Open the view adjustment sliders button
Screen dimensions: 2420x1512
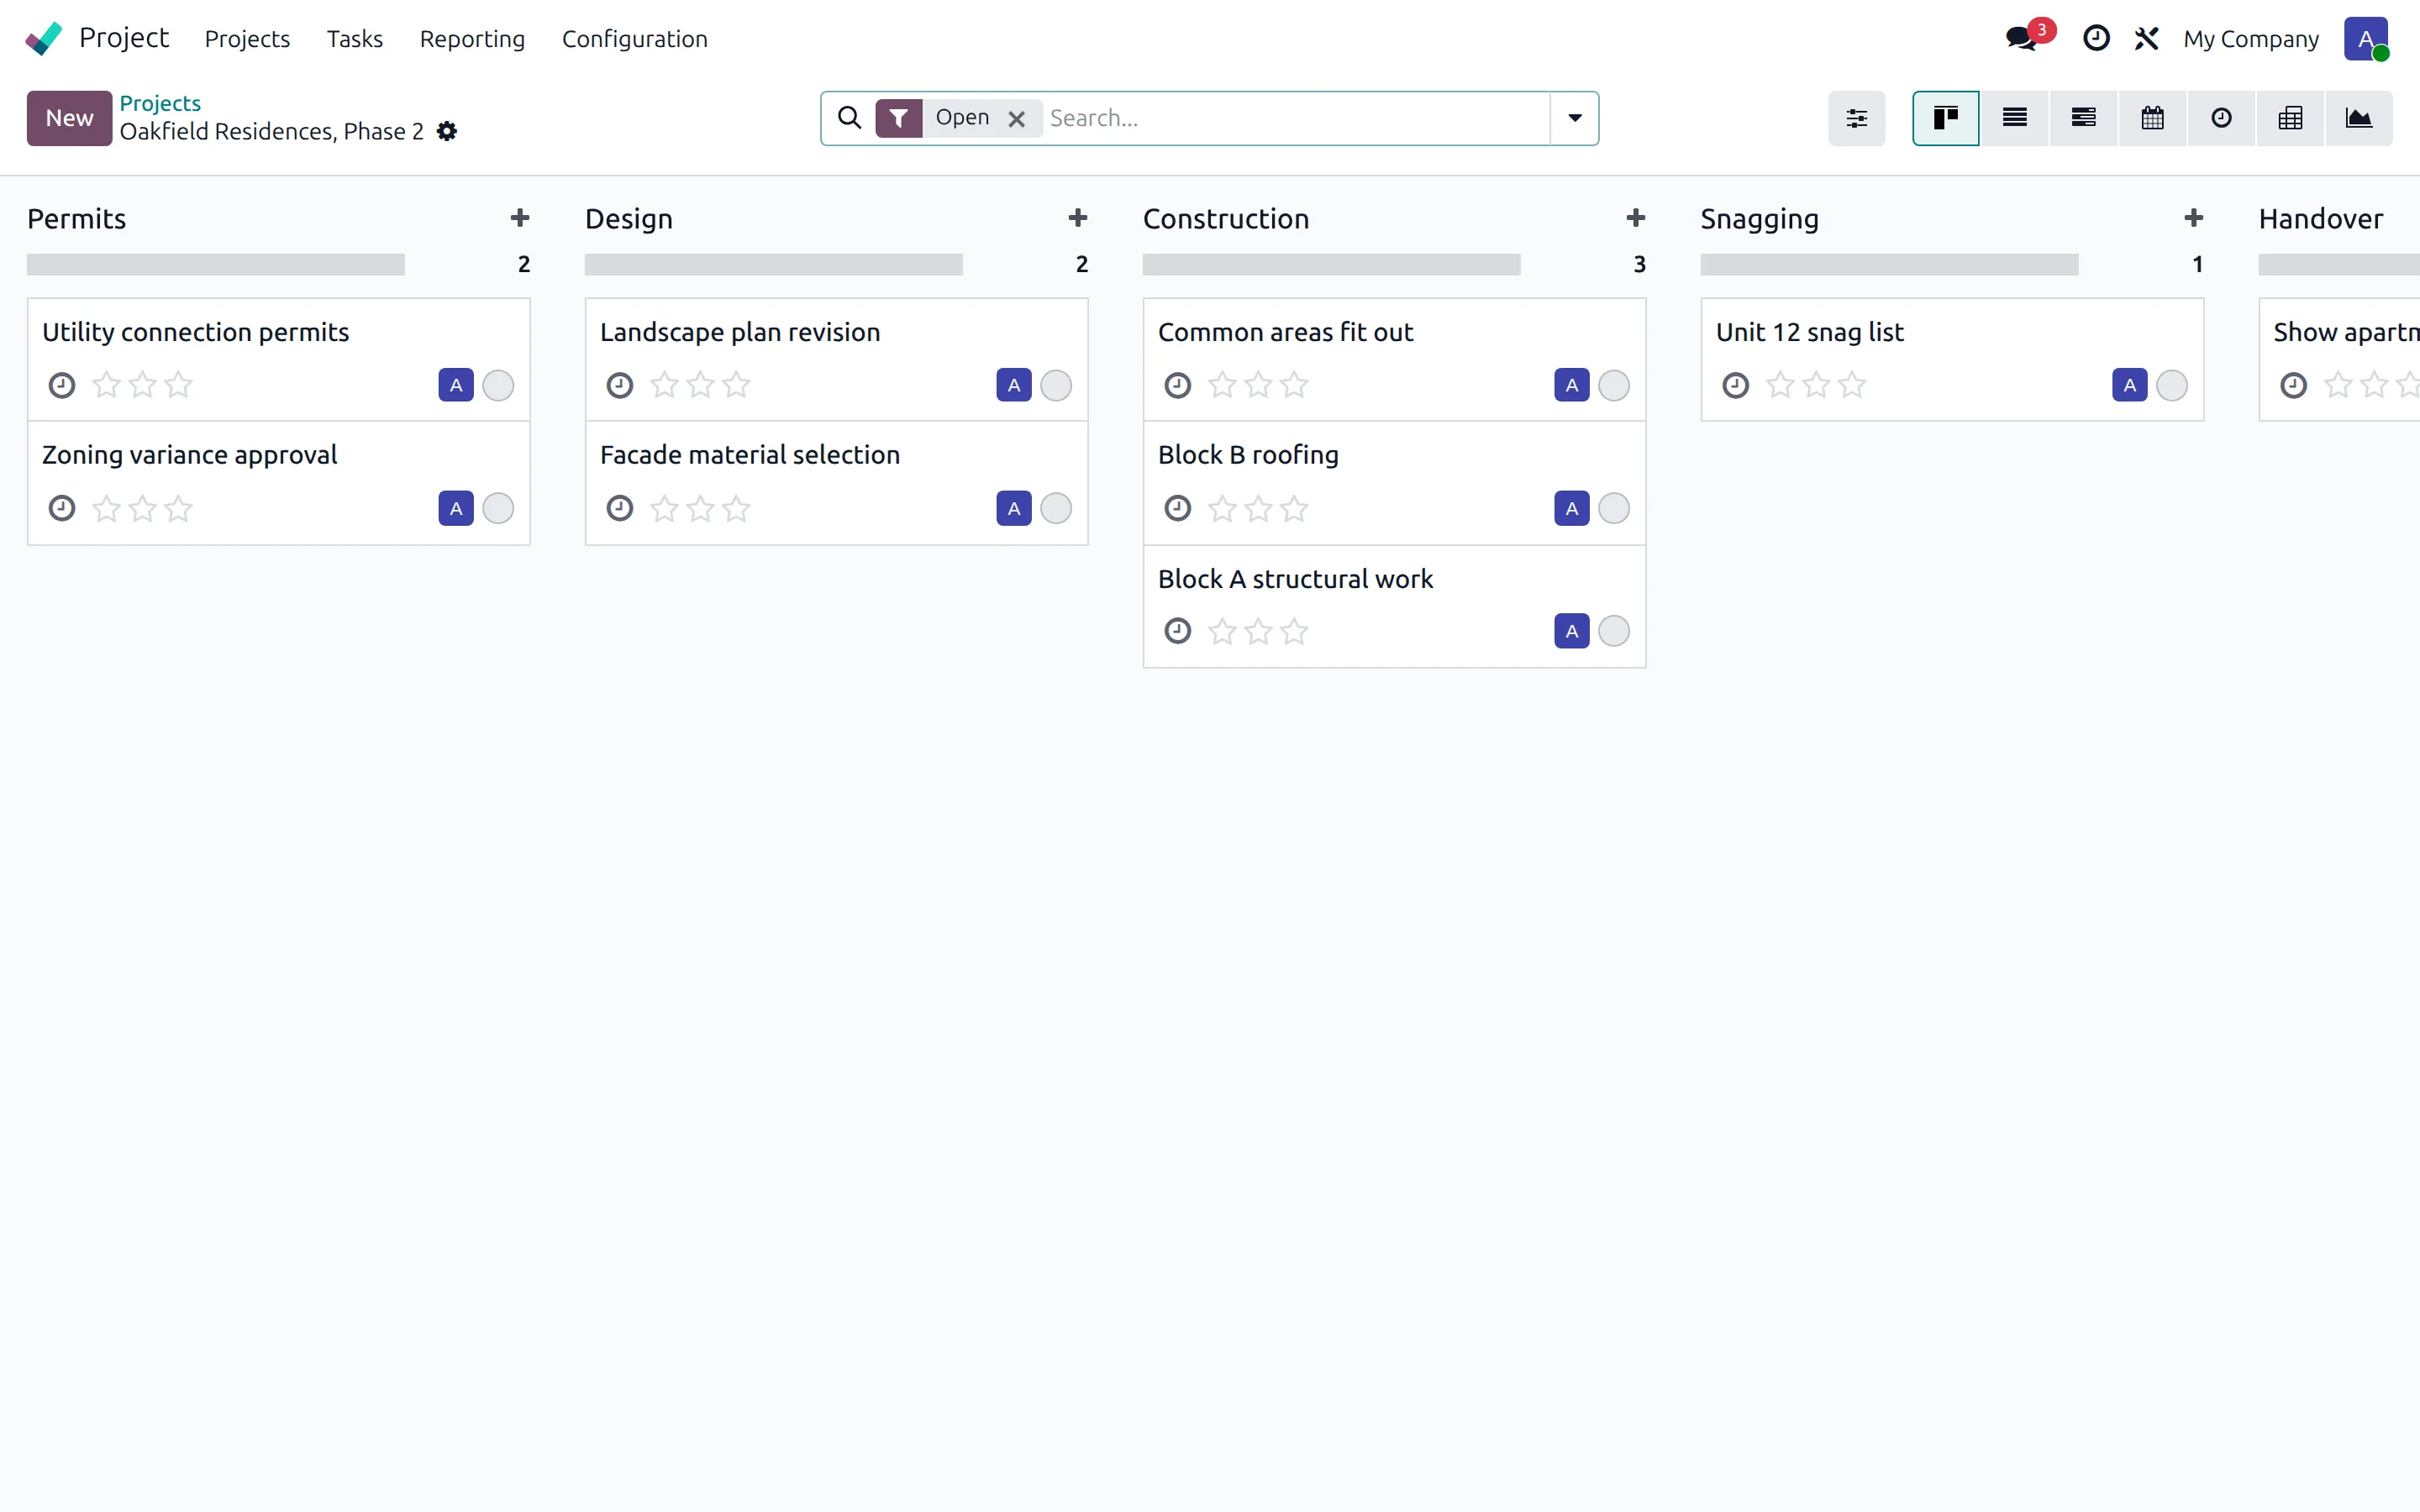1857,118
